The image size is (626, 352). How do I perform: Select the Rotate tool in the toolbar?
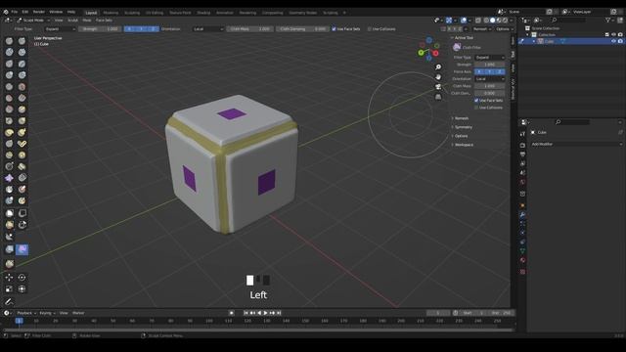point(22,277)
